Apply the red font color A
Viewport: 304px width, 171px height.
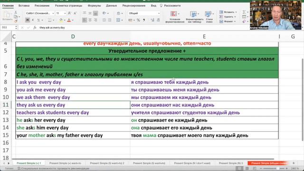(69, 20)
